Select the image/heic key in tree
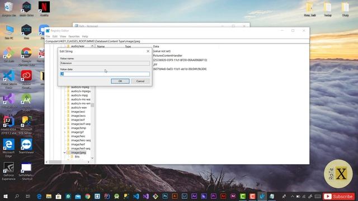 coord(78,136)
